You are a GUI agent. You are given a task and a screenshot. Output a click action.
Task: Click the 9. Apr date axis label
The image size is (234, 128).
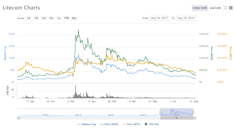point(132,101)
